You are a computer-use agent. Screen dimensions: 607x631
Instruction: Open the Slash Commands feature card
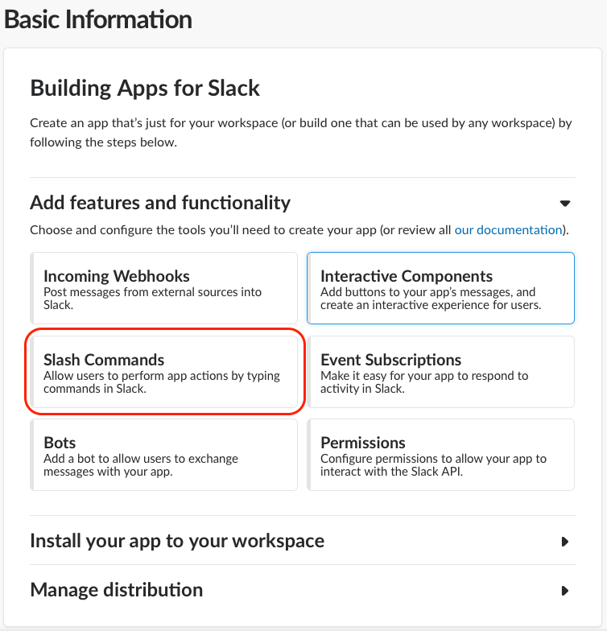click(163, 371)
